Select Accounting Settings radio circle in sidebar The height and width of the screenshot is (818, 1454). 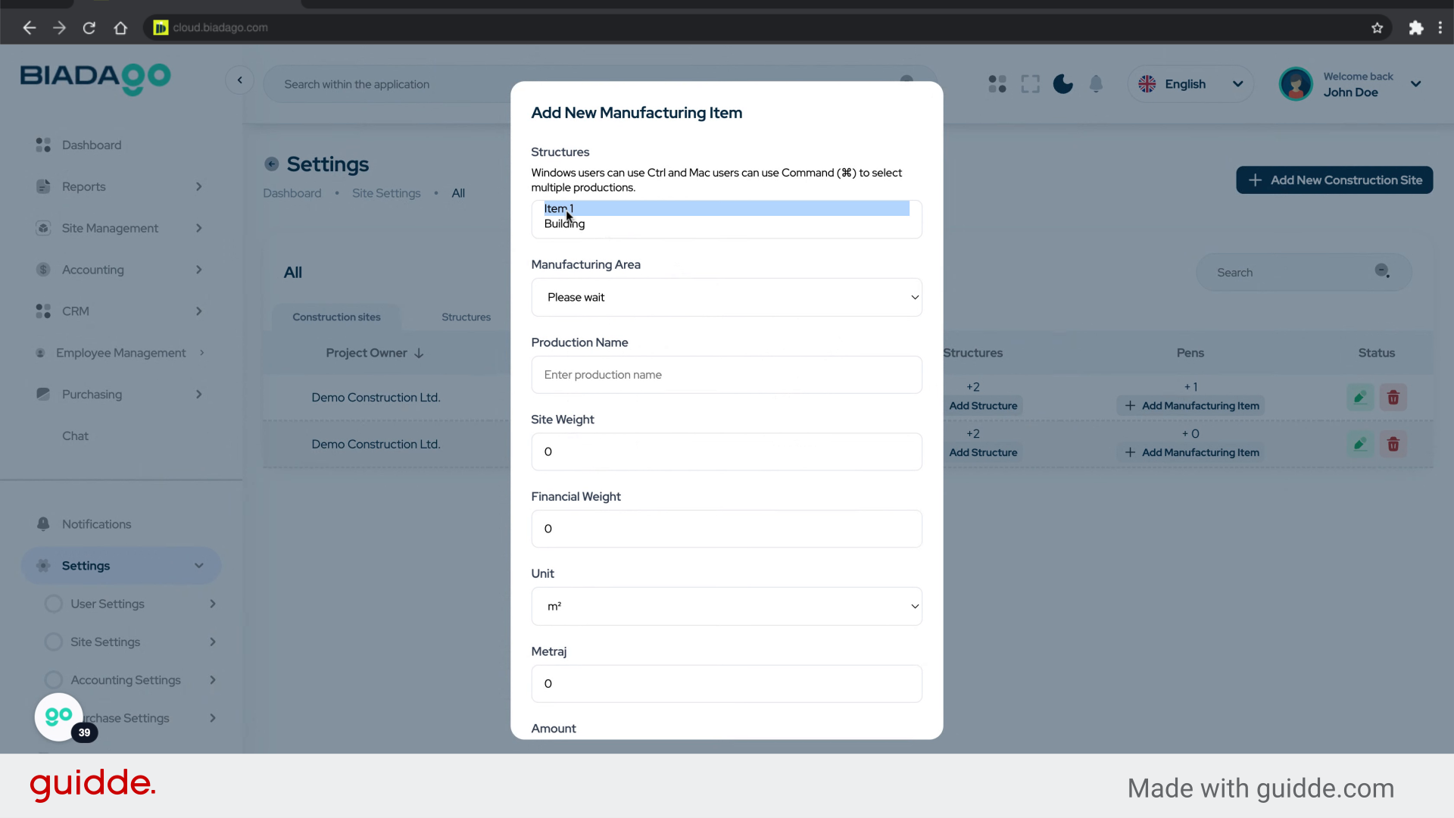click(53, 680)
